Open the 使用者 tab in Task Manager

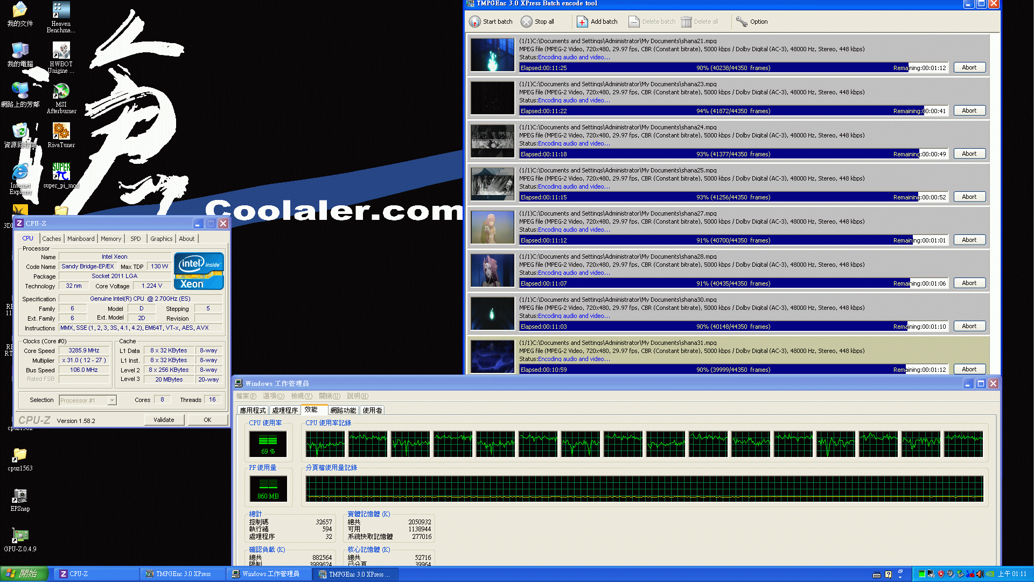(x=372, y=410)
